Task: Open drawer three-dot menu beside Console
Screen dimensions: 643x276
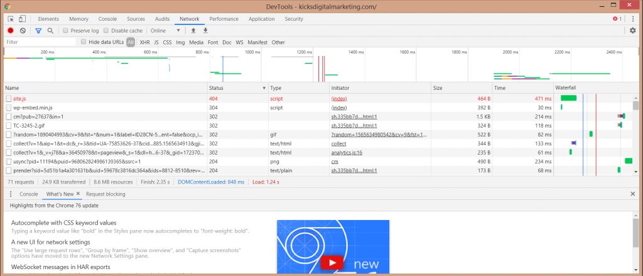Action: [11, 194]
